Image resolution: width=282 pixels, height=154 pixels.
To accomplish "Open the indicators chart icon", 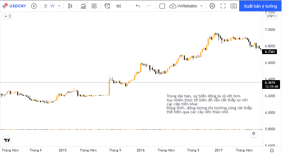I will pyautogui.click(x=83, y=6).
